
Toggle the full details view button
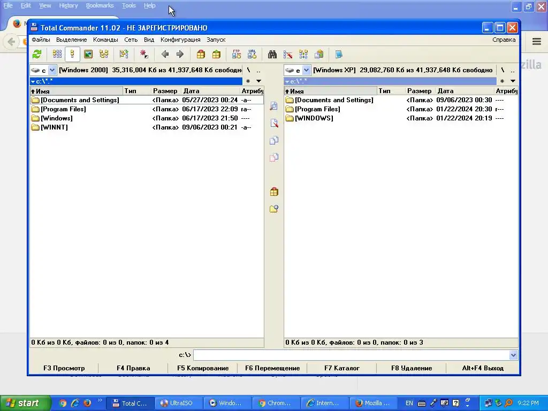72,54
